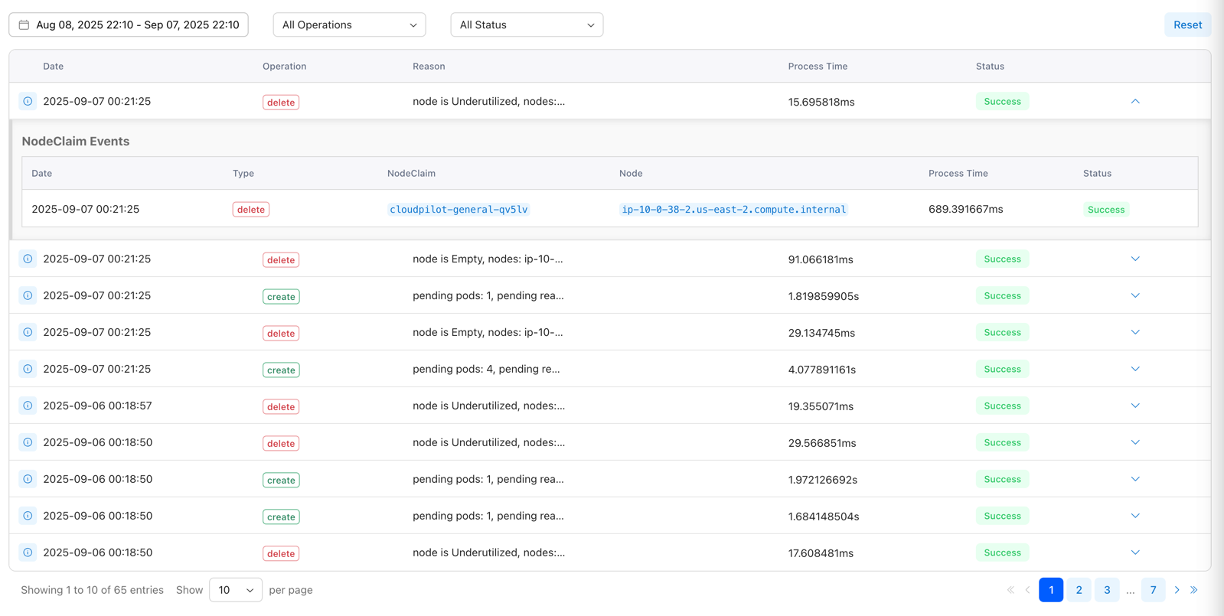Click info icon of the 1.819859905s row
The height and width of the screenshot is (616, 1224).
28,295
